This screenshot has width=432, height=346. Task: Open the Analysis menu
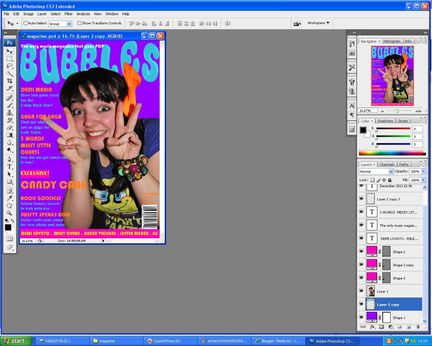(x=83, y=14)
